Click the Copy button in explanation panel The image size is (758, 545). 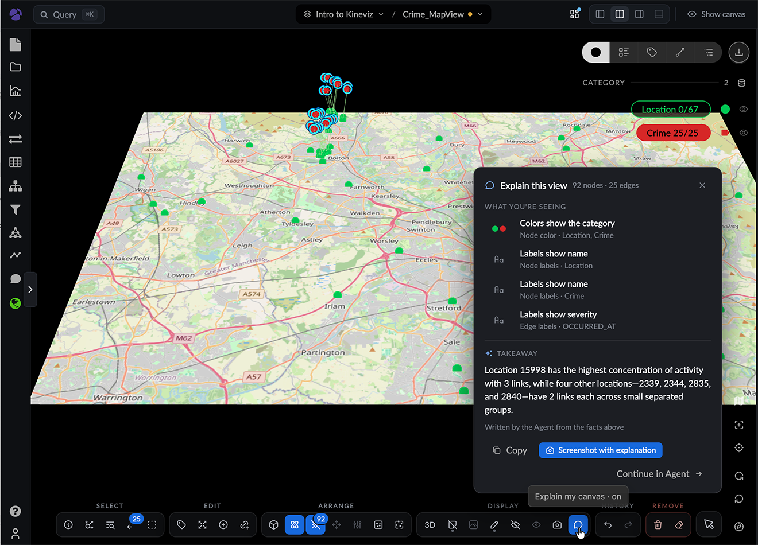point(510,450)
